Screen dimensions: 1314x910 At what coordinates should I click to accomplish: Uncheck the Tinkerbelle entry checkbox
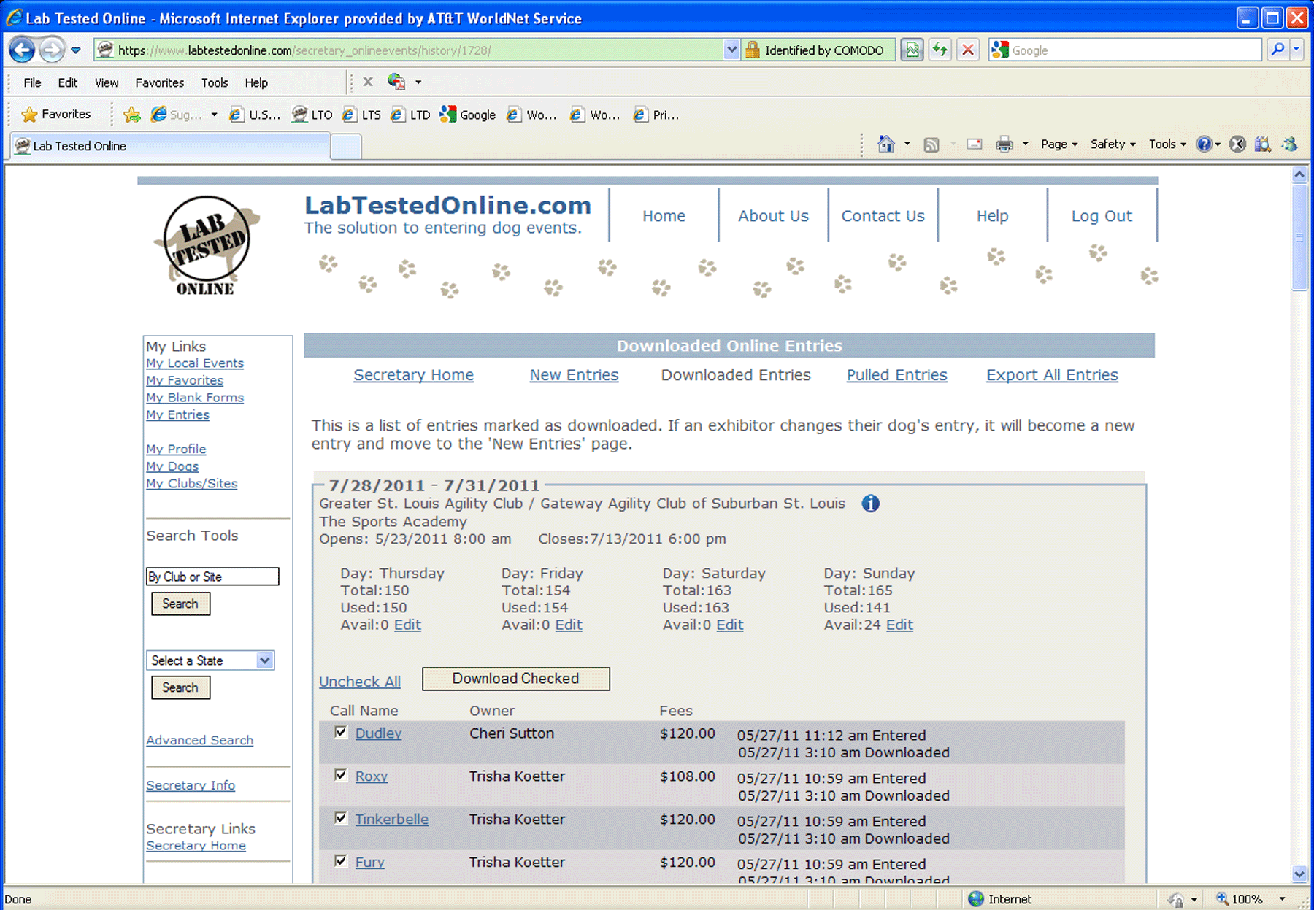(x=341, y=818)
